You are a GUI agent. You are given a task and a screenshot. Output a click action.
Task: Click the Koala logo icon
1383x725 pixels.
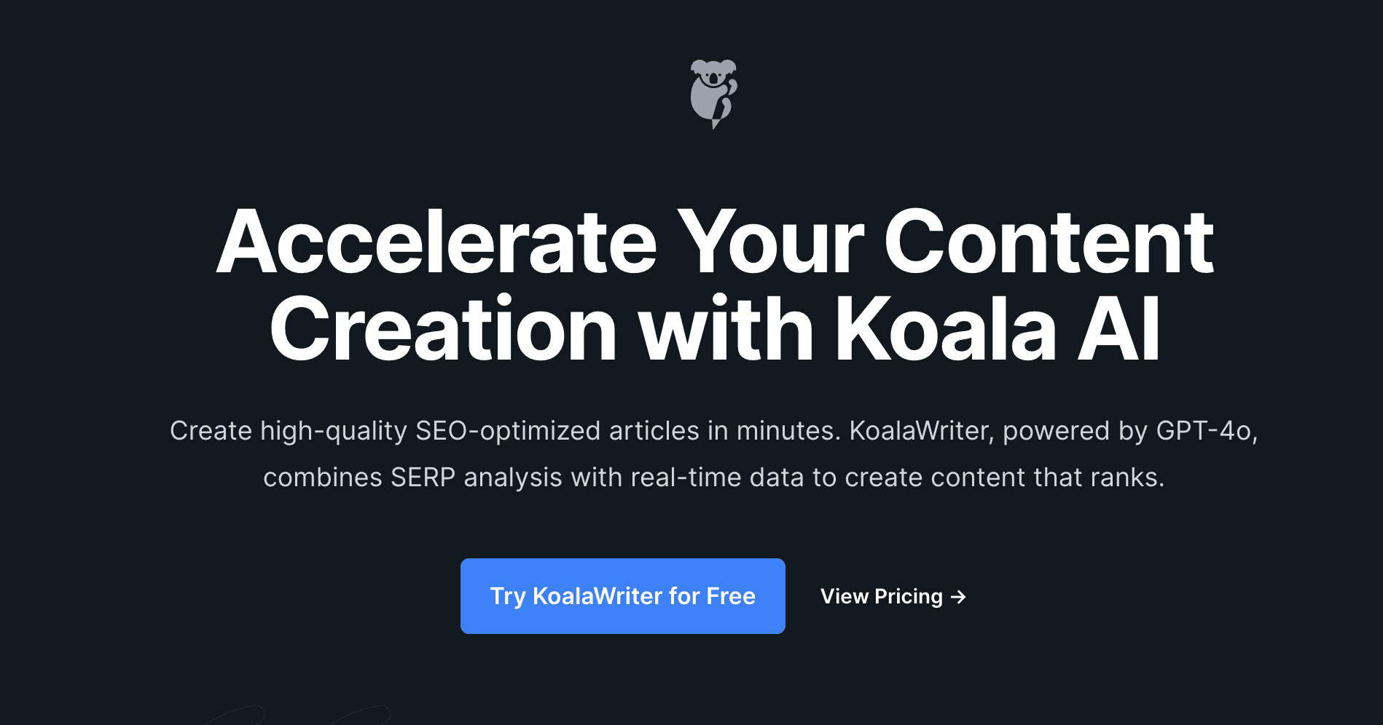[713, 94]
